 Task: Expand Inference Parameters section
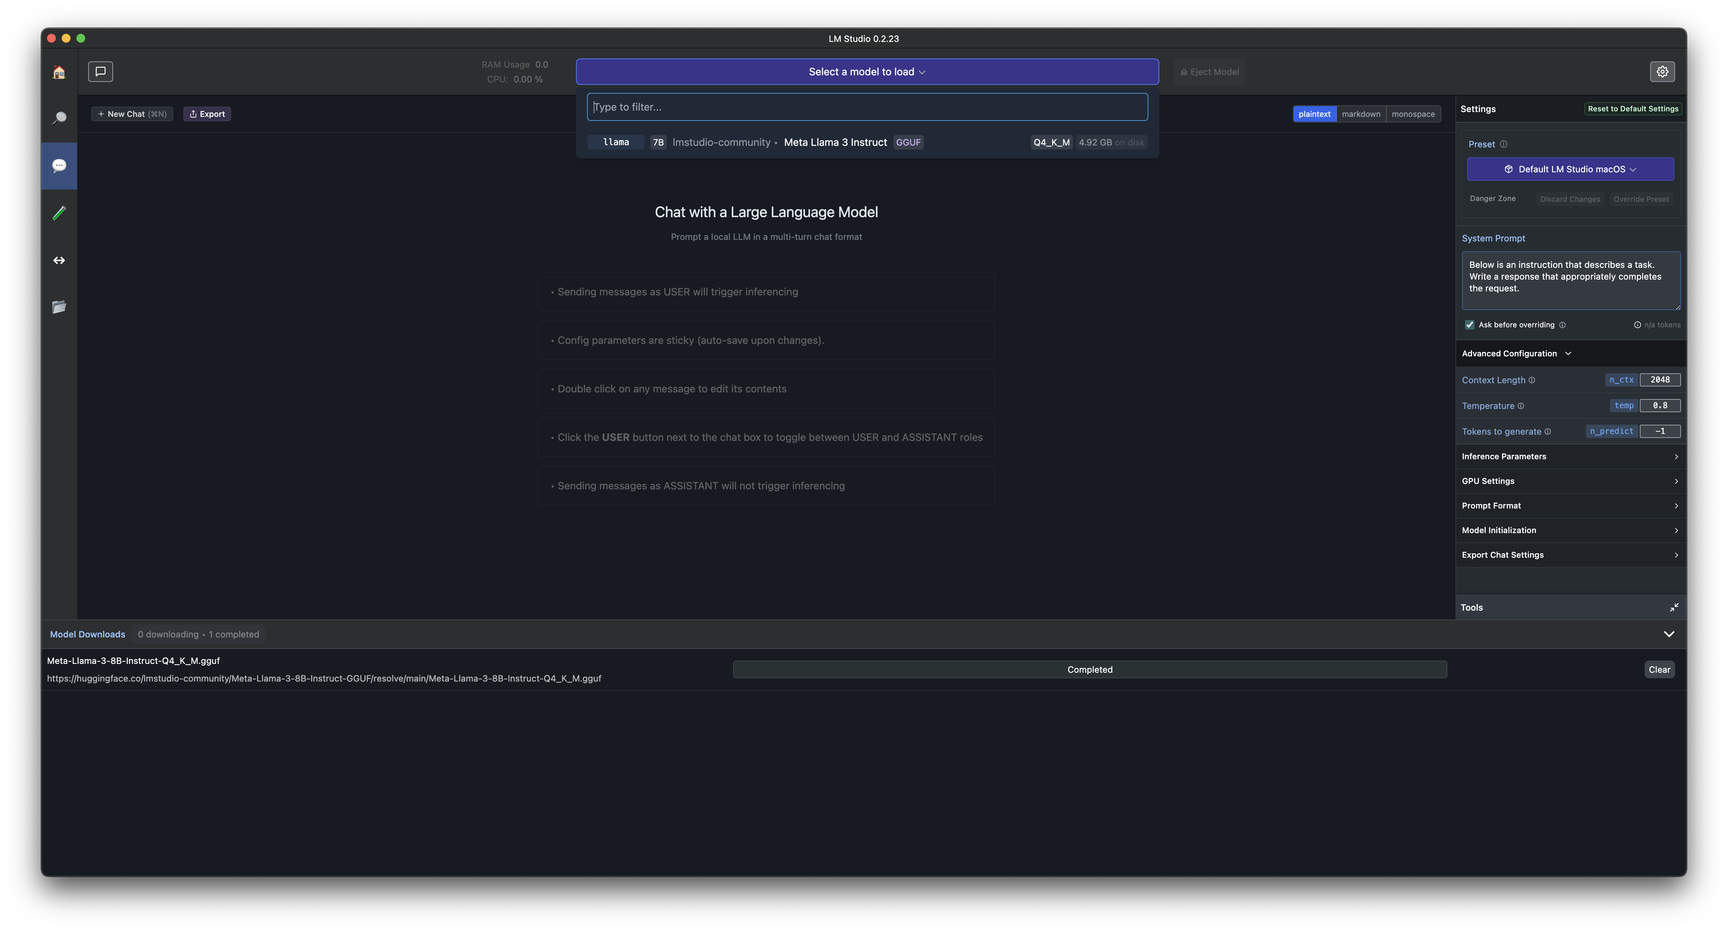(1570, 456)
